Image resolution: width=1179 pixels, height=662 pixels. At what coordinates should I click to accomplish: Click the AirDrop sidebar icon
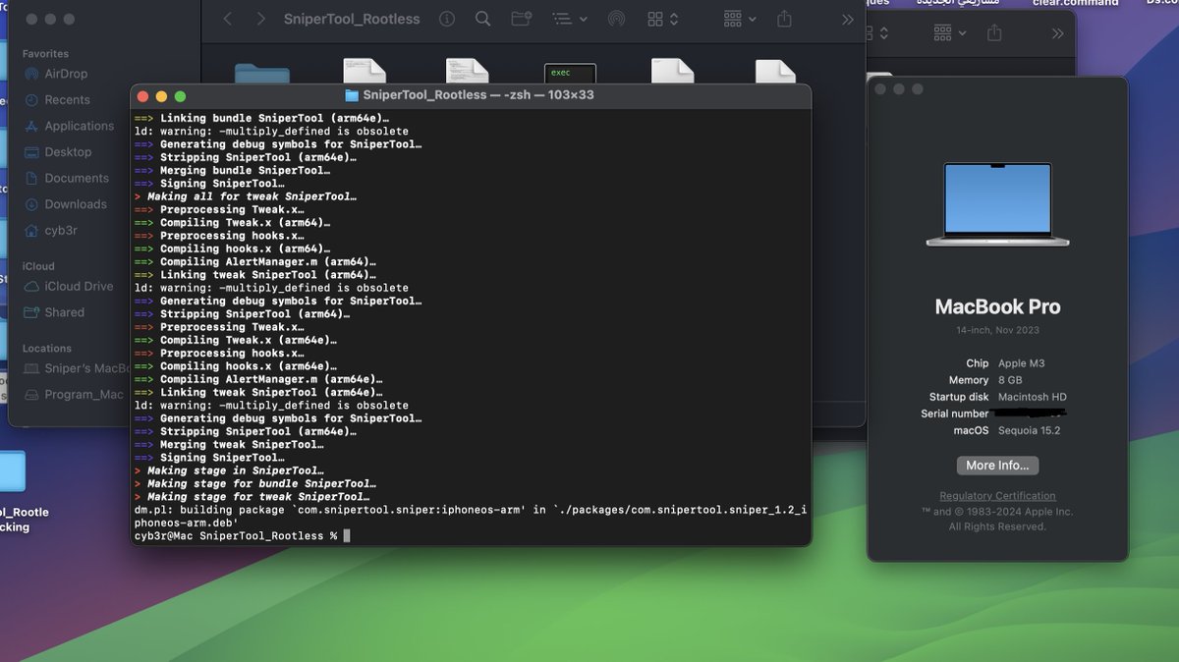pyautogui.click(x=30, y=74)
